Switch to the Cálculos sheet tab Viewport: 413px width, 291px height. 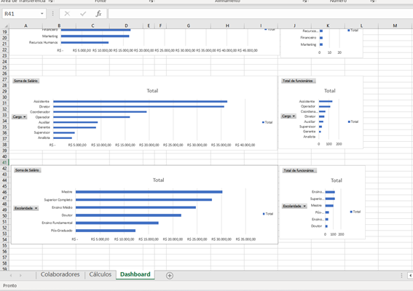[x=100, y=274]
